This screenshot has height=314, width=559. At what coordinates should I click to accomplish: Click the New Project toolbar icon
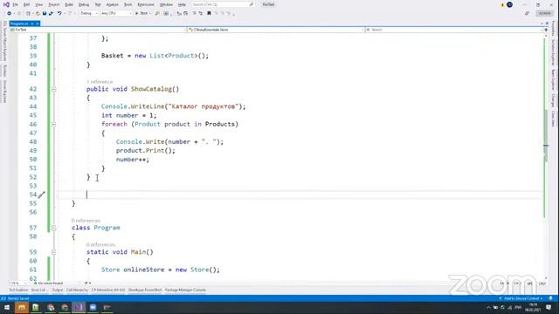coord(28,13)
